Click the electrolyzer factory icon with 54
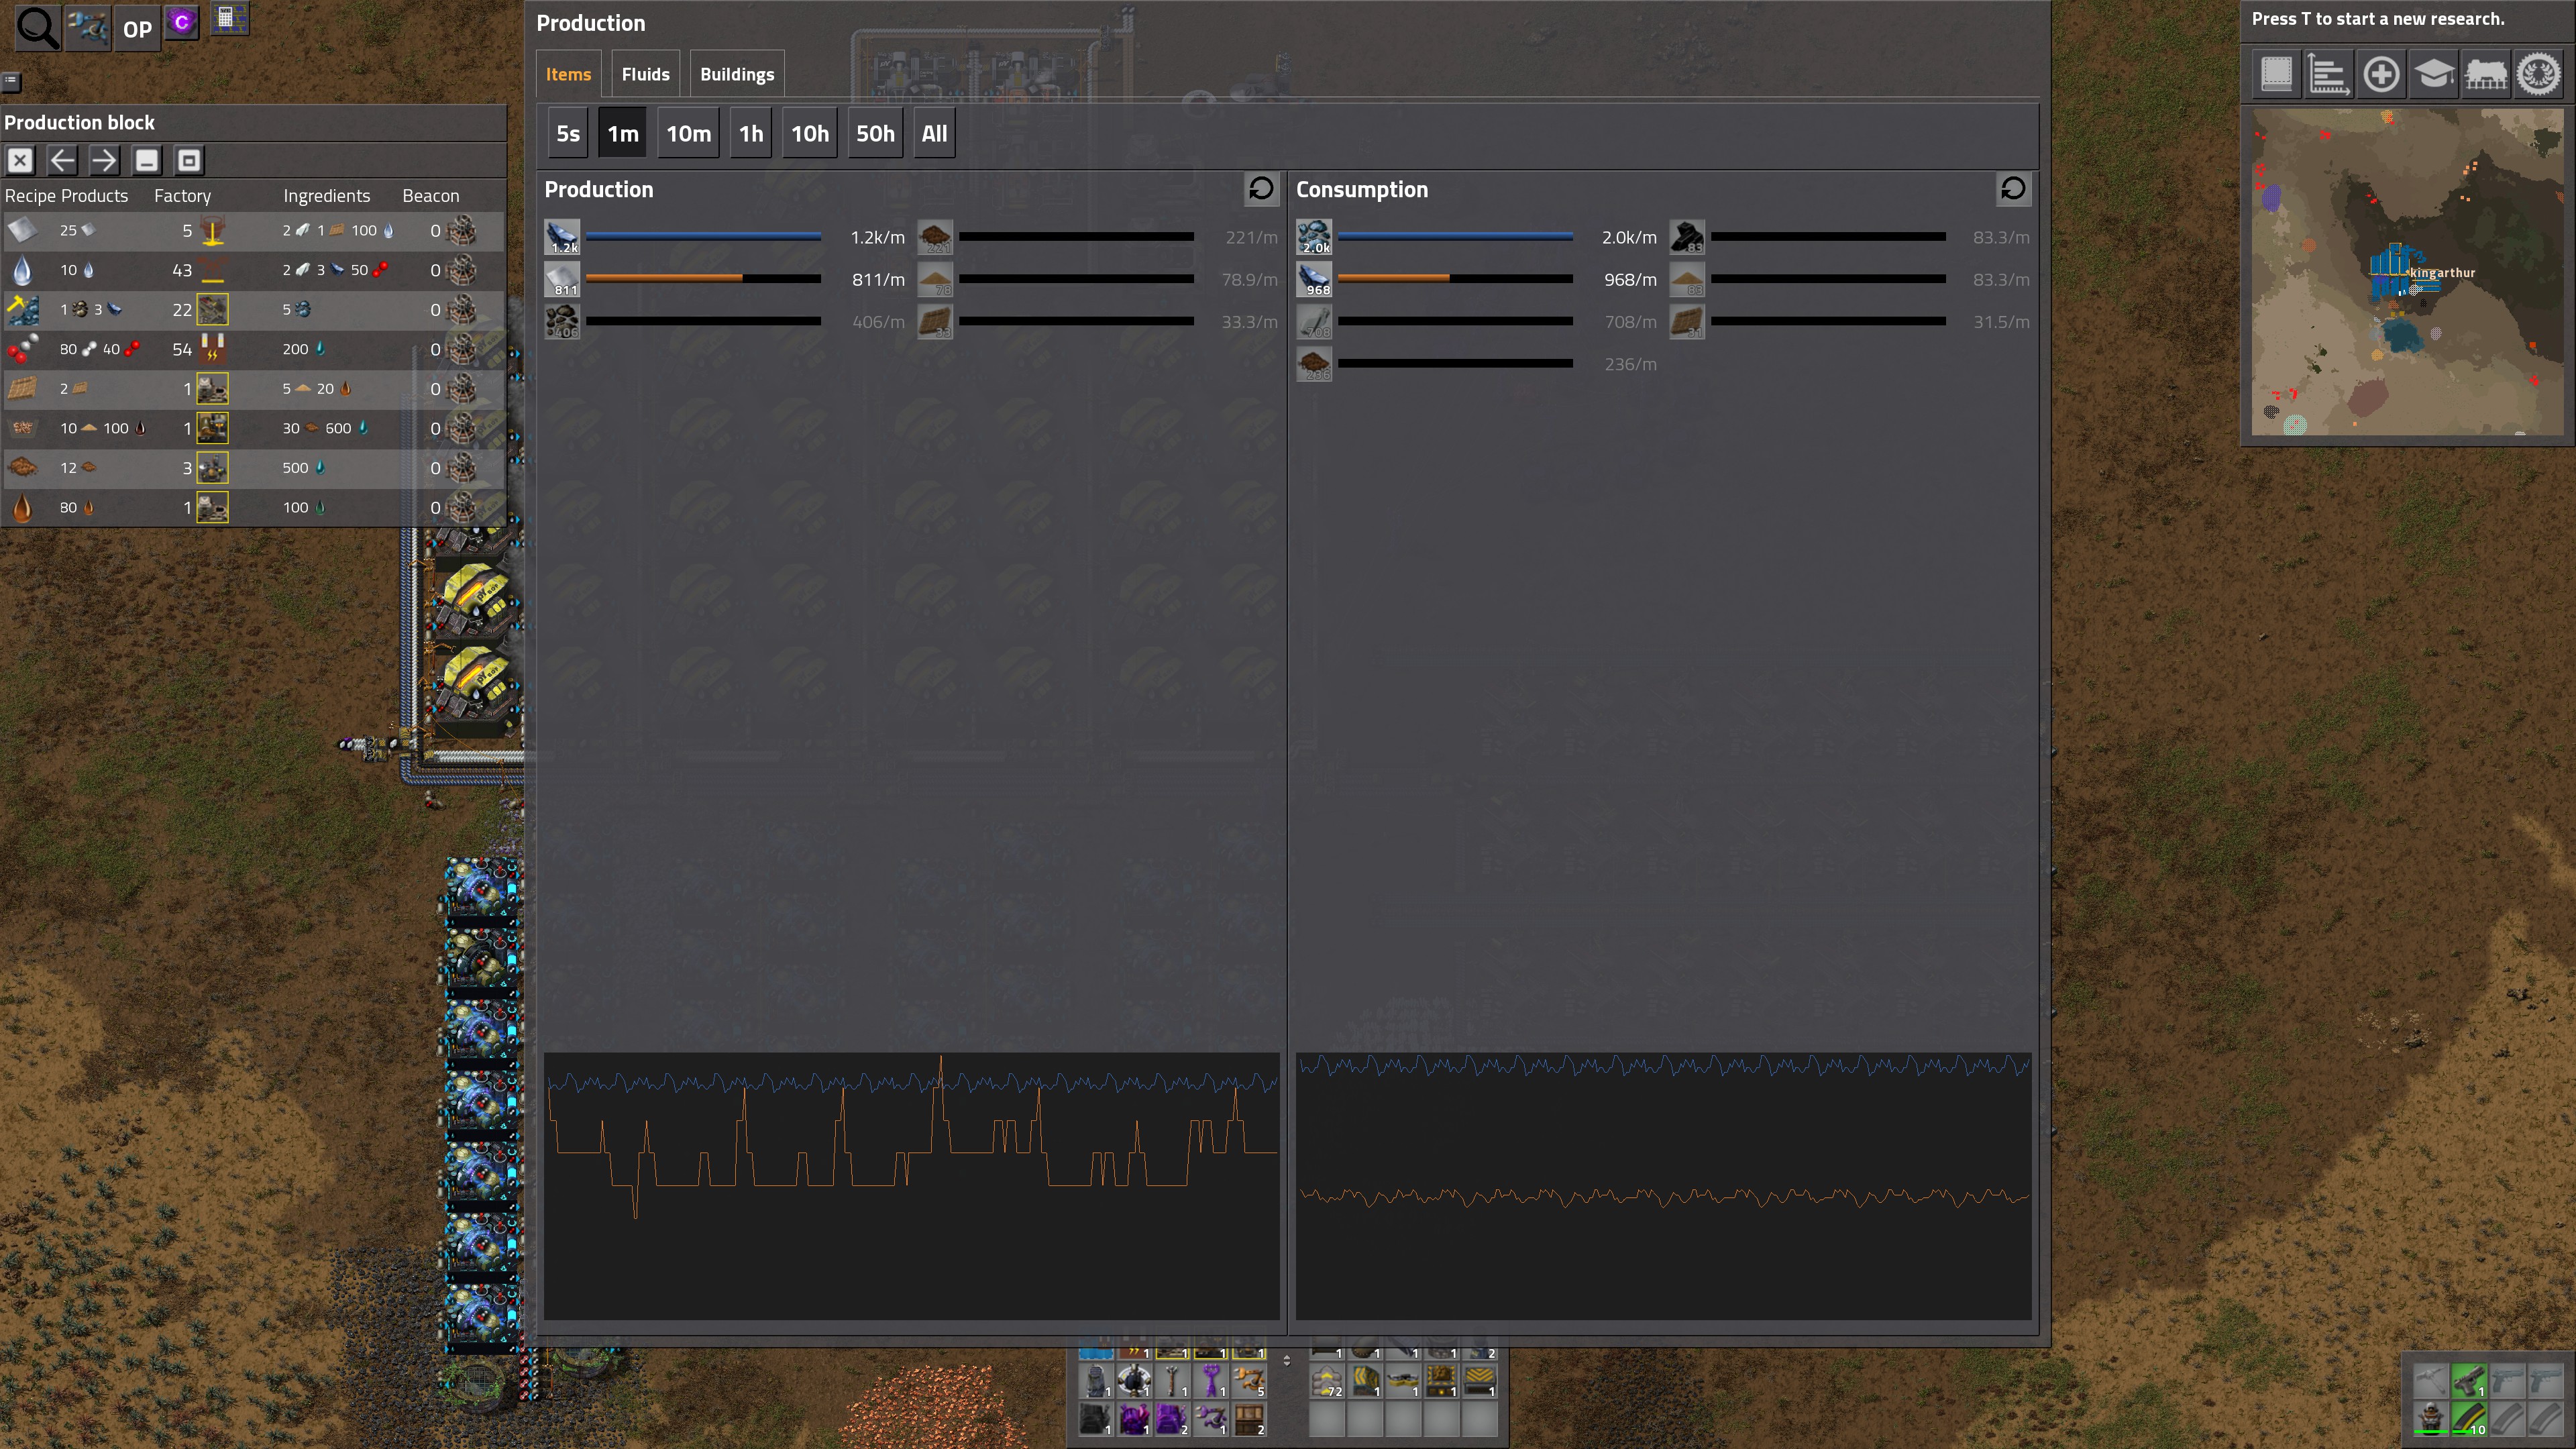The height and width of the screenshot is (1449, 2576). [x=212, y=349]
